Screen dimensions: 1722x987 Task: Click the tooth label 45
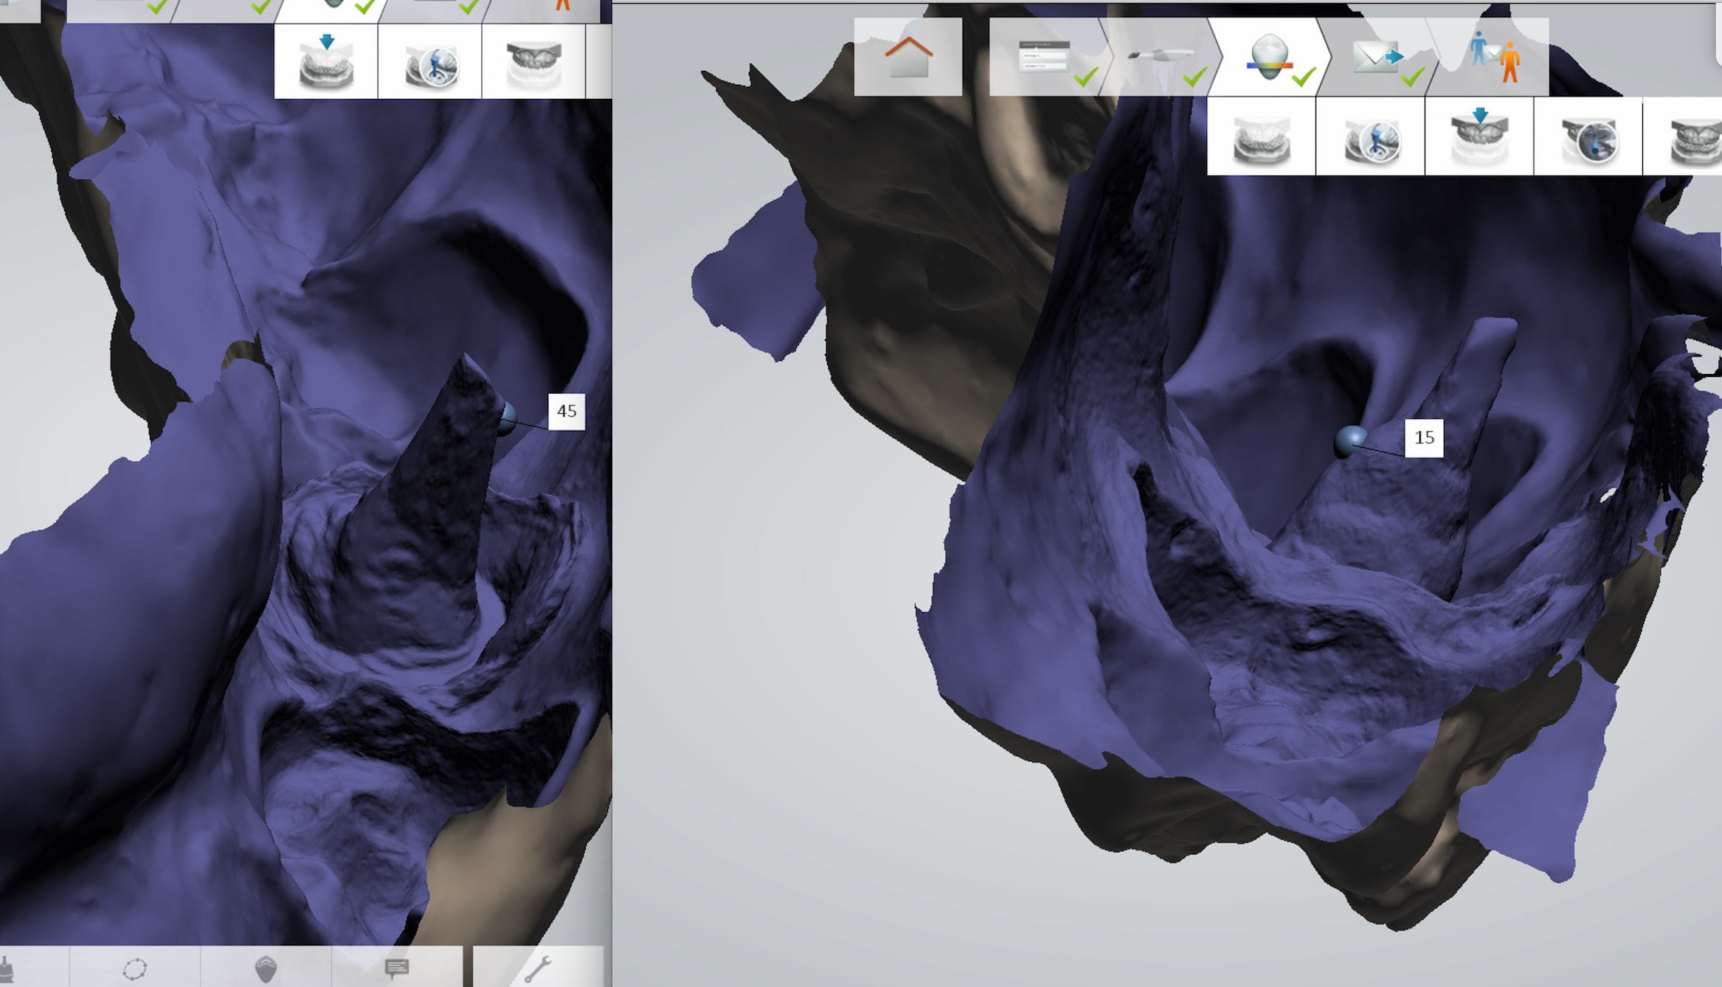[567, 411]
